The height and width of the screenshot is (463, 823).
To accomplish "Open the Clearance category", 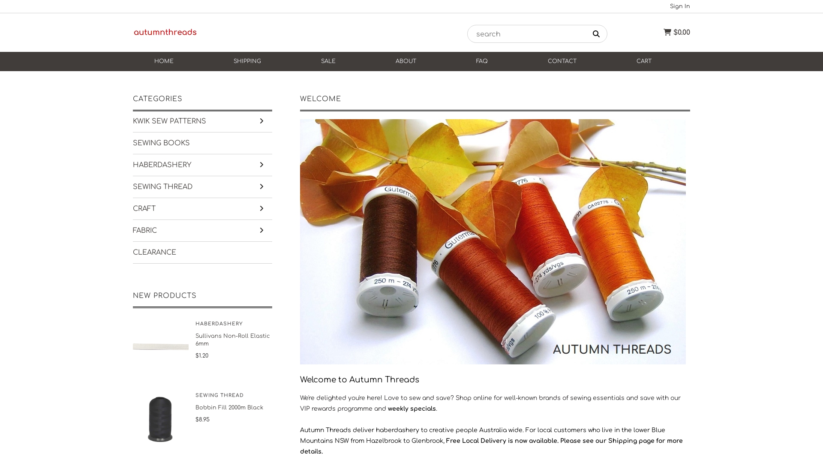I will pos(154,253).
